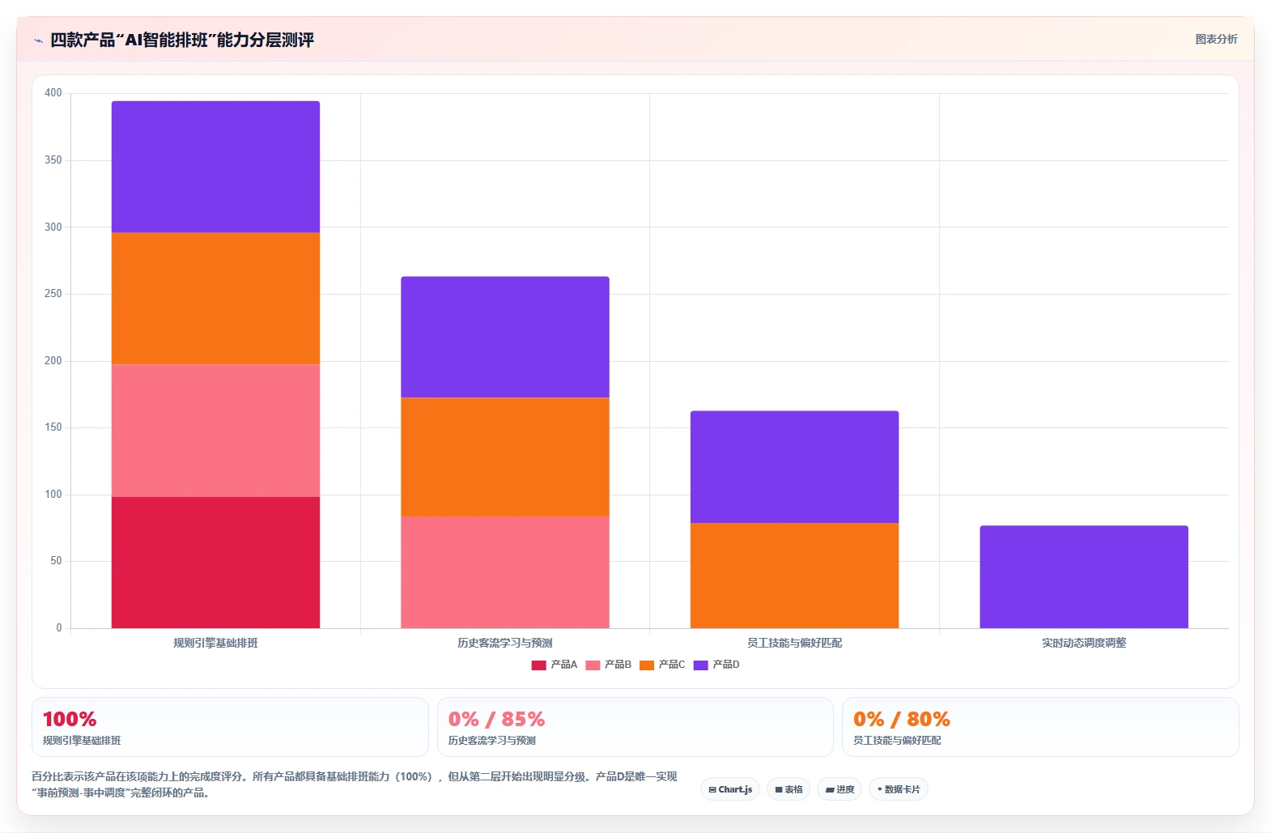Screen dimensions: 1271x833
Task: Click the footnote paragraph starting 百分比表示
Action: click(x=355, y=784)
